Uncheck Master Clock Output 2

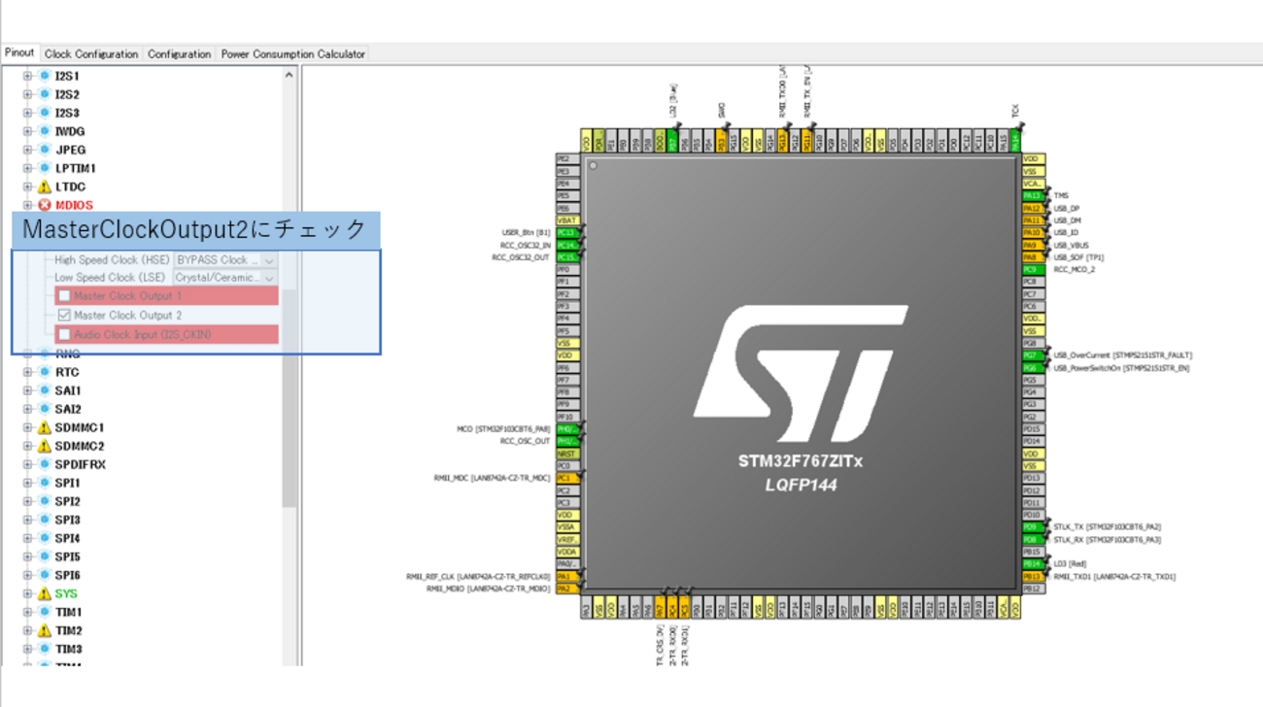[x=64, y=316]
